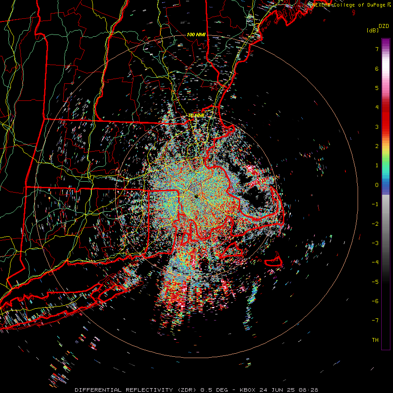Click the positive '4' scale value
This screenshot has width=393, height=393.
[377, 107]
